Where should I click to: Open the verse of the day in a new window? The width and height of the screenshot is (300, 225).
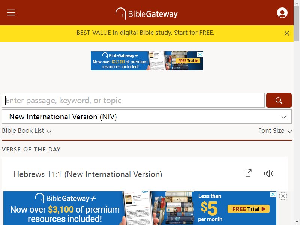pyautogui.click(x=248, y=173)
